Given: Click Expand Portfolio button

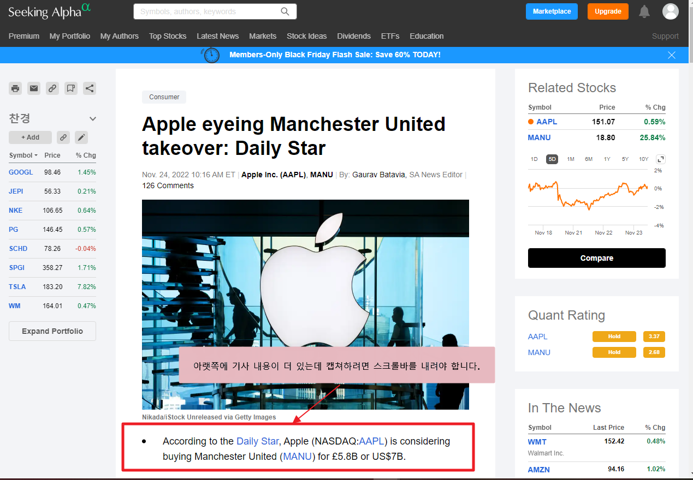Looking at the screenshot, I should point(52,331).
